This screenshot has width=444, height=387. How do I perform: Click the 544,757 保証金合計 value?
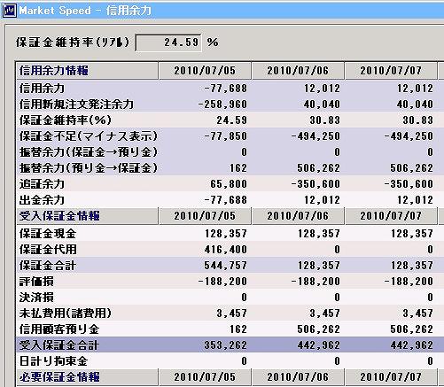(225, 266)
